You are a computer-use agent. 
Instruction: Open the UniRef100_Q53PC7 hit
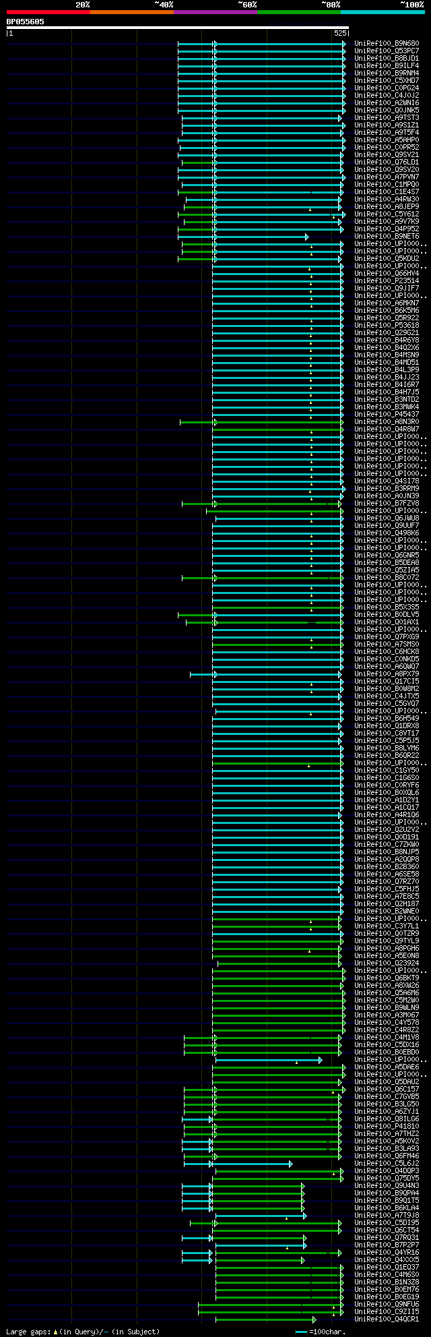(387, 51)
